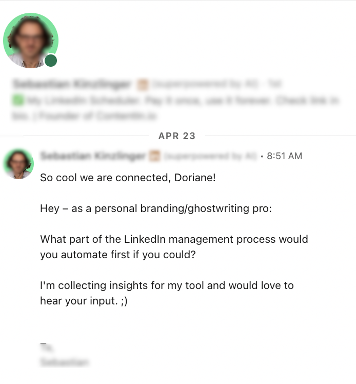This screenshot has width=356, height=384.
Task: Click the APR 23 date divider
Action: 177,136
